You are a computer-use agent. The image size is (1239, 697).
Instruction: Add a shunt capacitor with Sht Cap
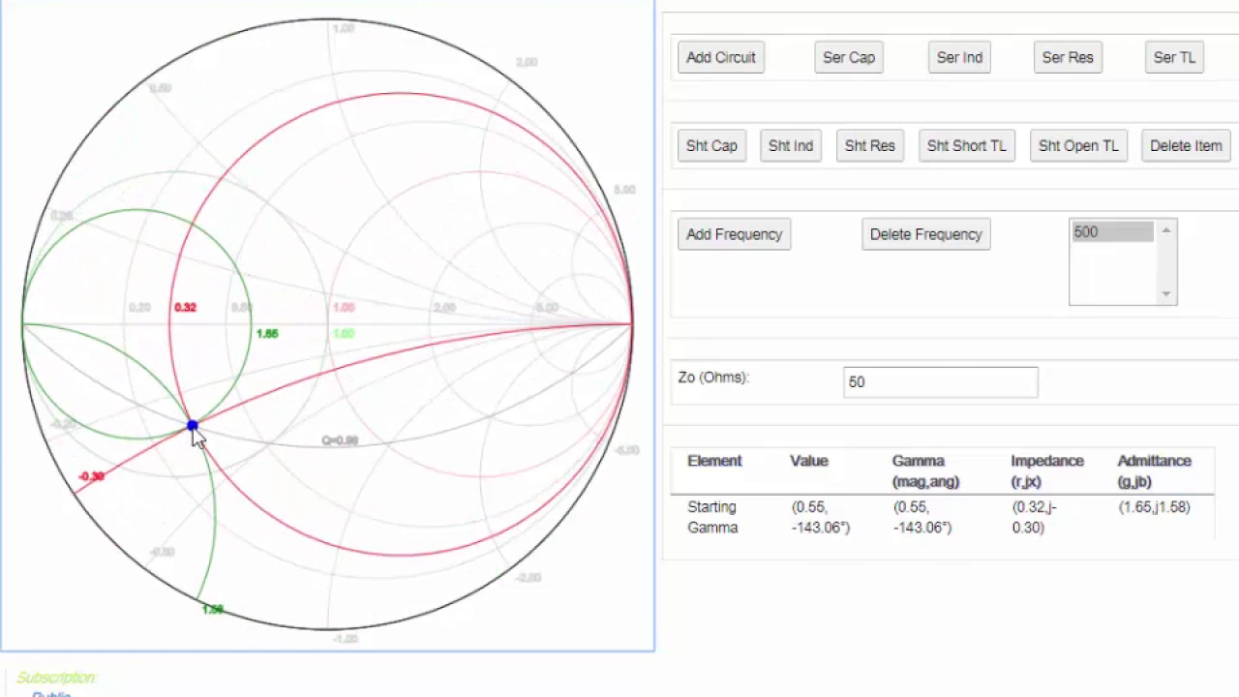[711, 145]
